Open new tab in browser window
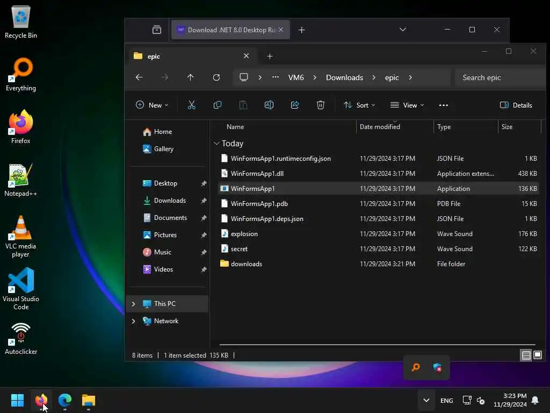 pos(302,30)
